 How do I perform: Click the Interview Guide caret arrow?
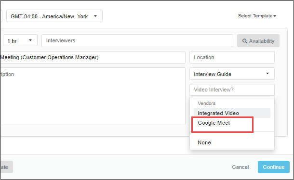click(267, 74)
